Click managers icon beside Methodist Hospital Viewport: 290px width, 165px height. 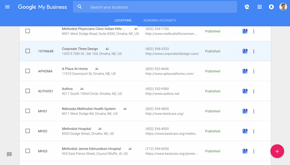[100, 129]
